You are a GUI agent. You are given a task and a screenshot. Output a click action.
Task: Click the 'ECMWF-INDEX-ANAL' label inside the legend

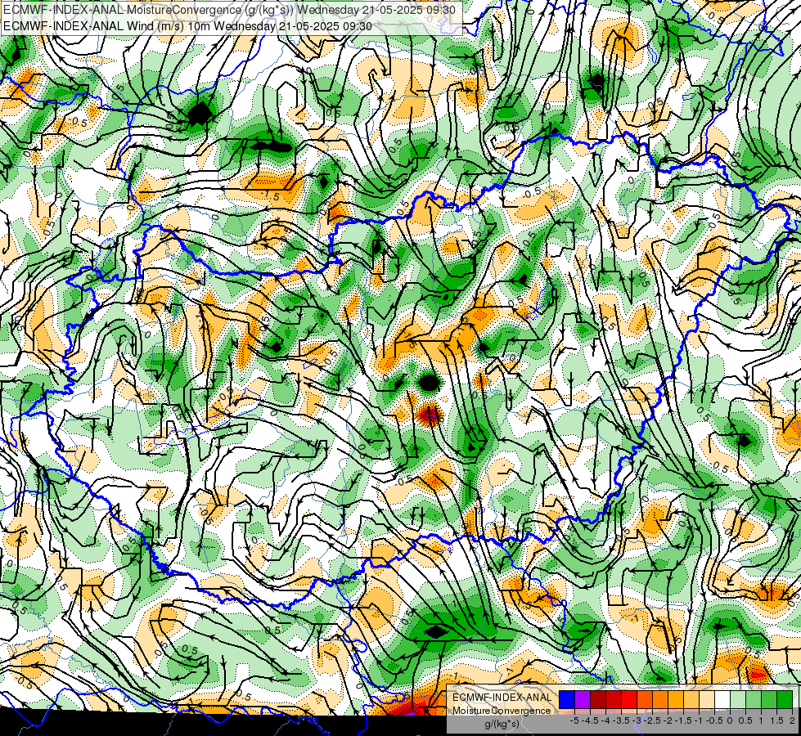(502, 698)
